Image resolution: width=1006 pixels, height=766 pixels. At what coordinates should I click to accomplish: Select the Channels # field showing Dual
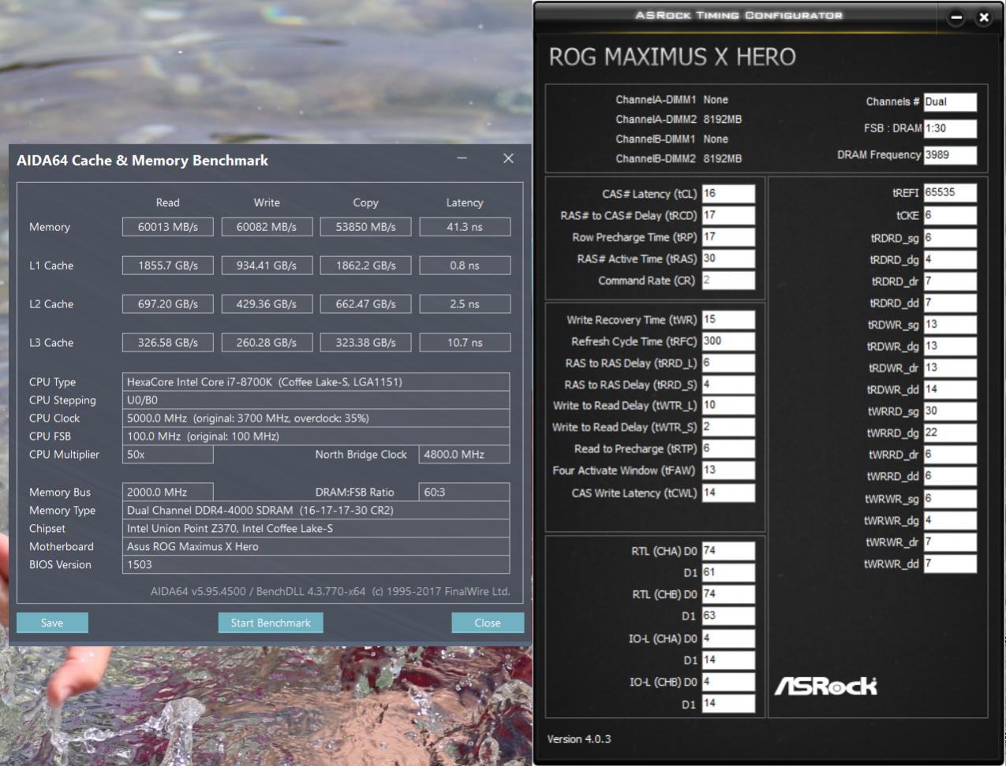pyautogui.click(x=950, y=102)
